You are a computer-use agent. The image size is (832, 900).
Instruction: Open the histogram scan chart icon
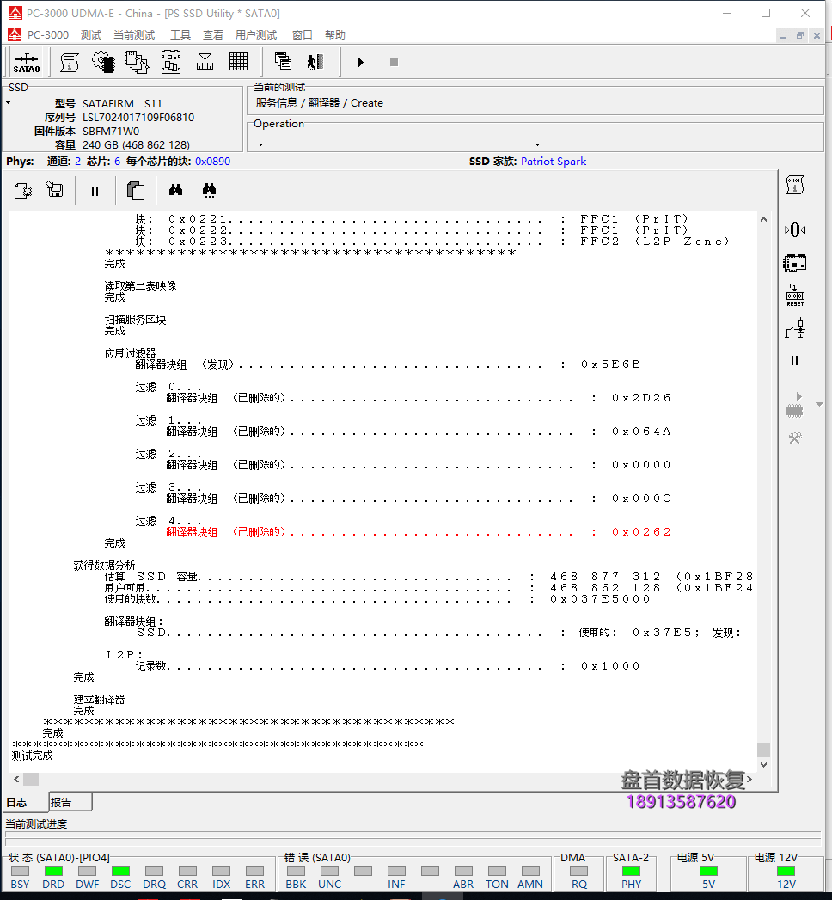[205, 62]
